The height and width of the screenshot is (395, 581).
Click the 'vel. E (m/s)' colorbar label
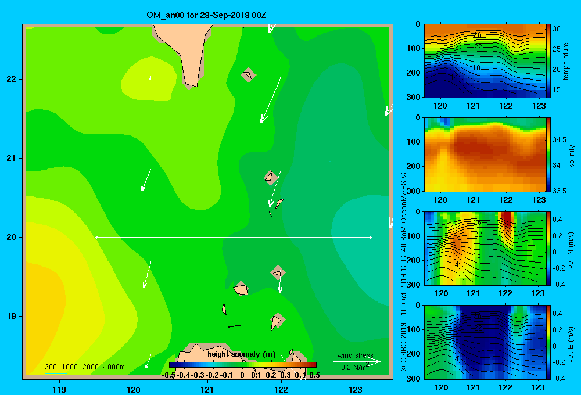(x=571, y=344)
